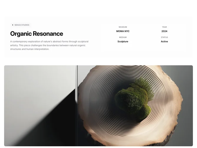This screenshot has height=148, width=197.
Task: Click the Active status value
Action: (164, 42)
